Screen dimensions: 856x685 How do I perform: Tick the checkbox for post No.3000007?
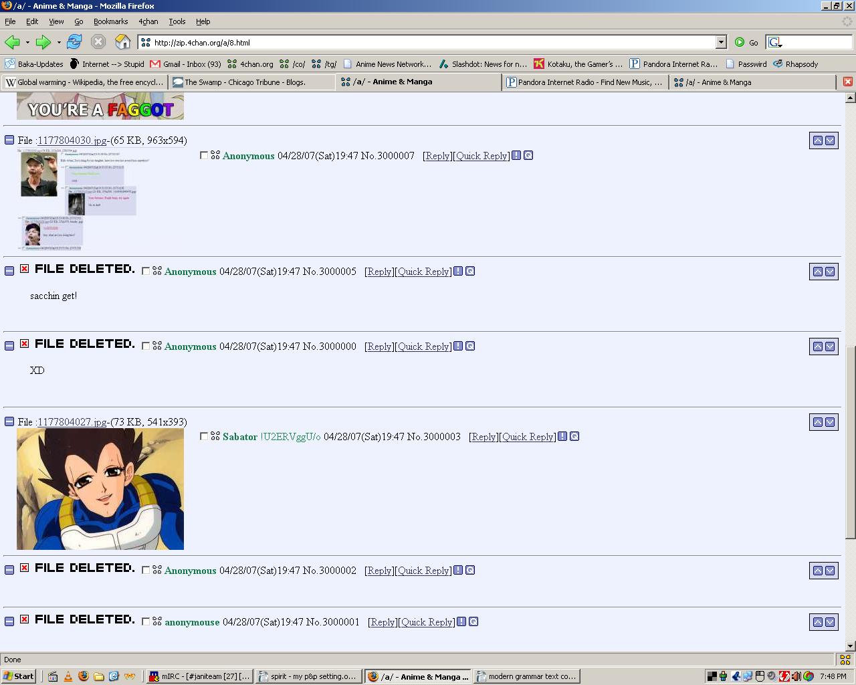(x=204, y=155)
